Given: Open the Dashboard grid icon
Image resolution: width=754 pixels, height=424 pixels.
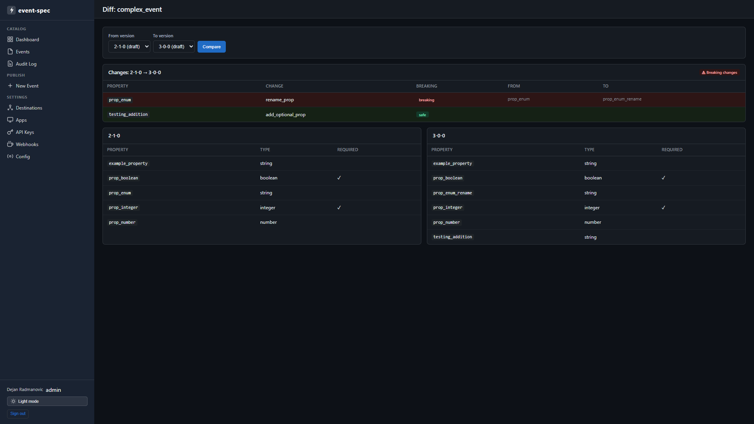Looking at the screenshot, I should point(10,39).
